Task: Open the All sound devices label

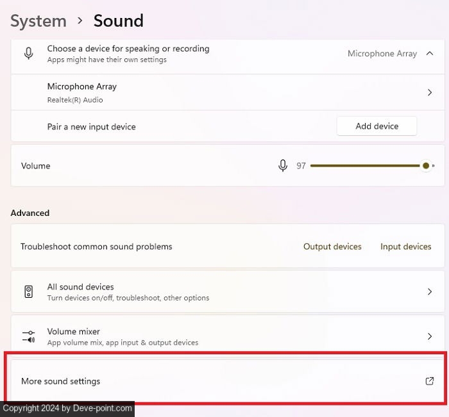Action: [x=81, y=287]
